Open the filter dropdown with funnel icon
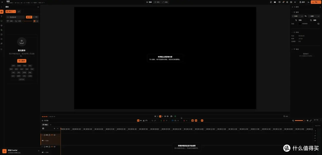 tap(10, 21)
